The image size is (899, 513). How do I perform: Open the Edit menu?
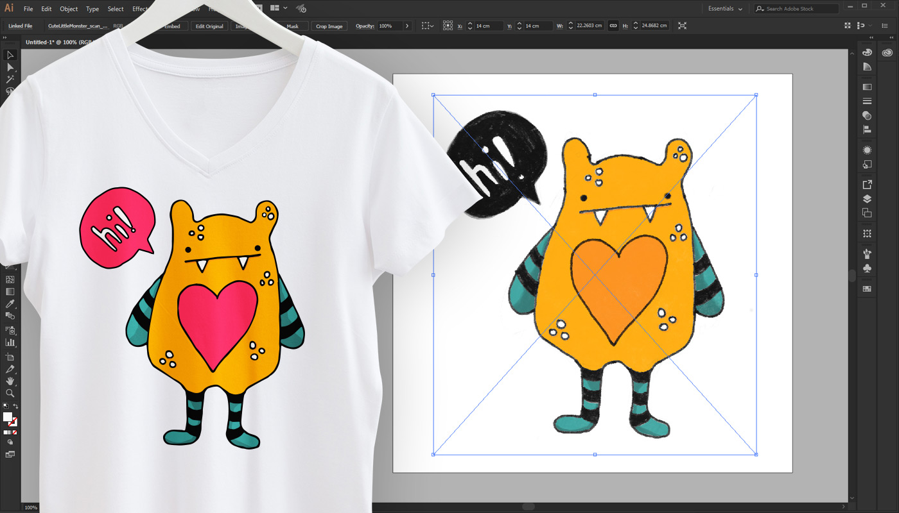click(46, 9)
